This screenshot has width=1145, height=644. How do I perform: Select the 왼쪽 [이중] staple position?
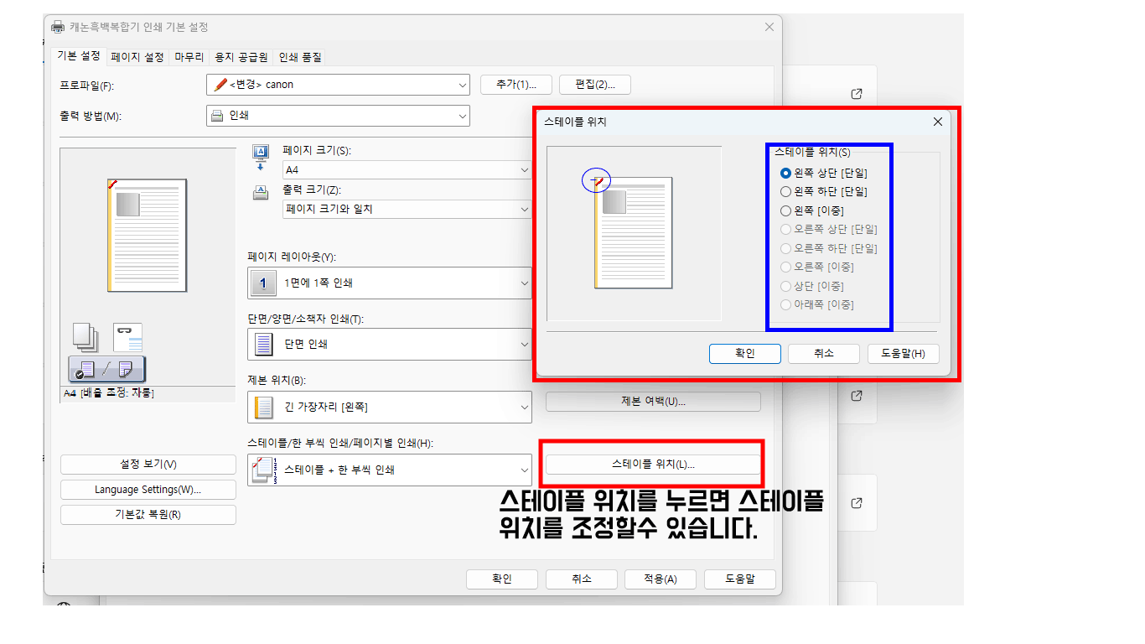coord(785,210)
